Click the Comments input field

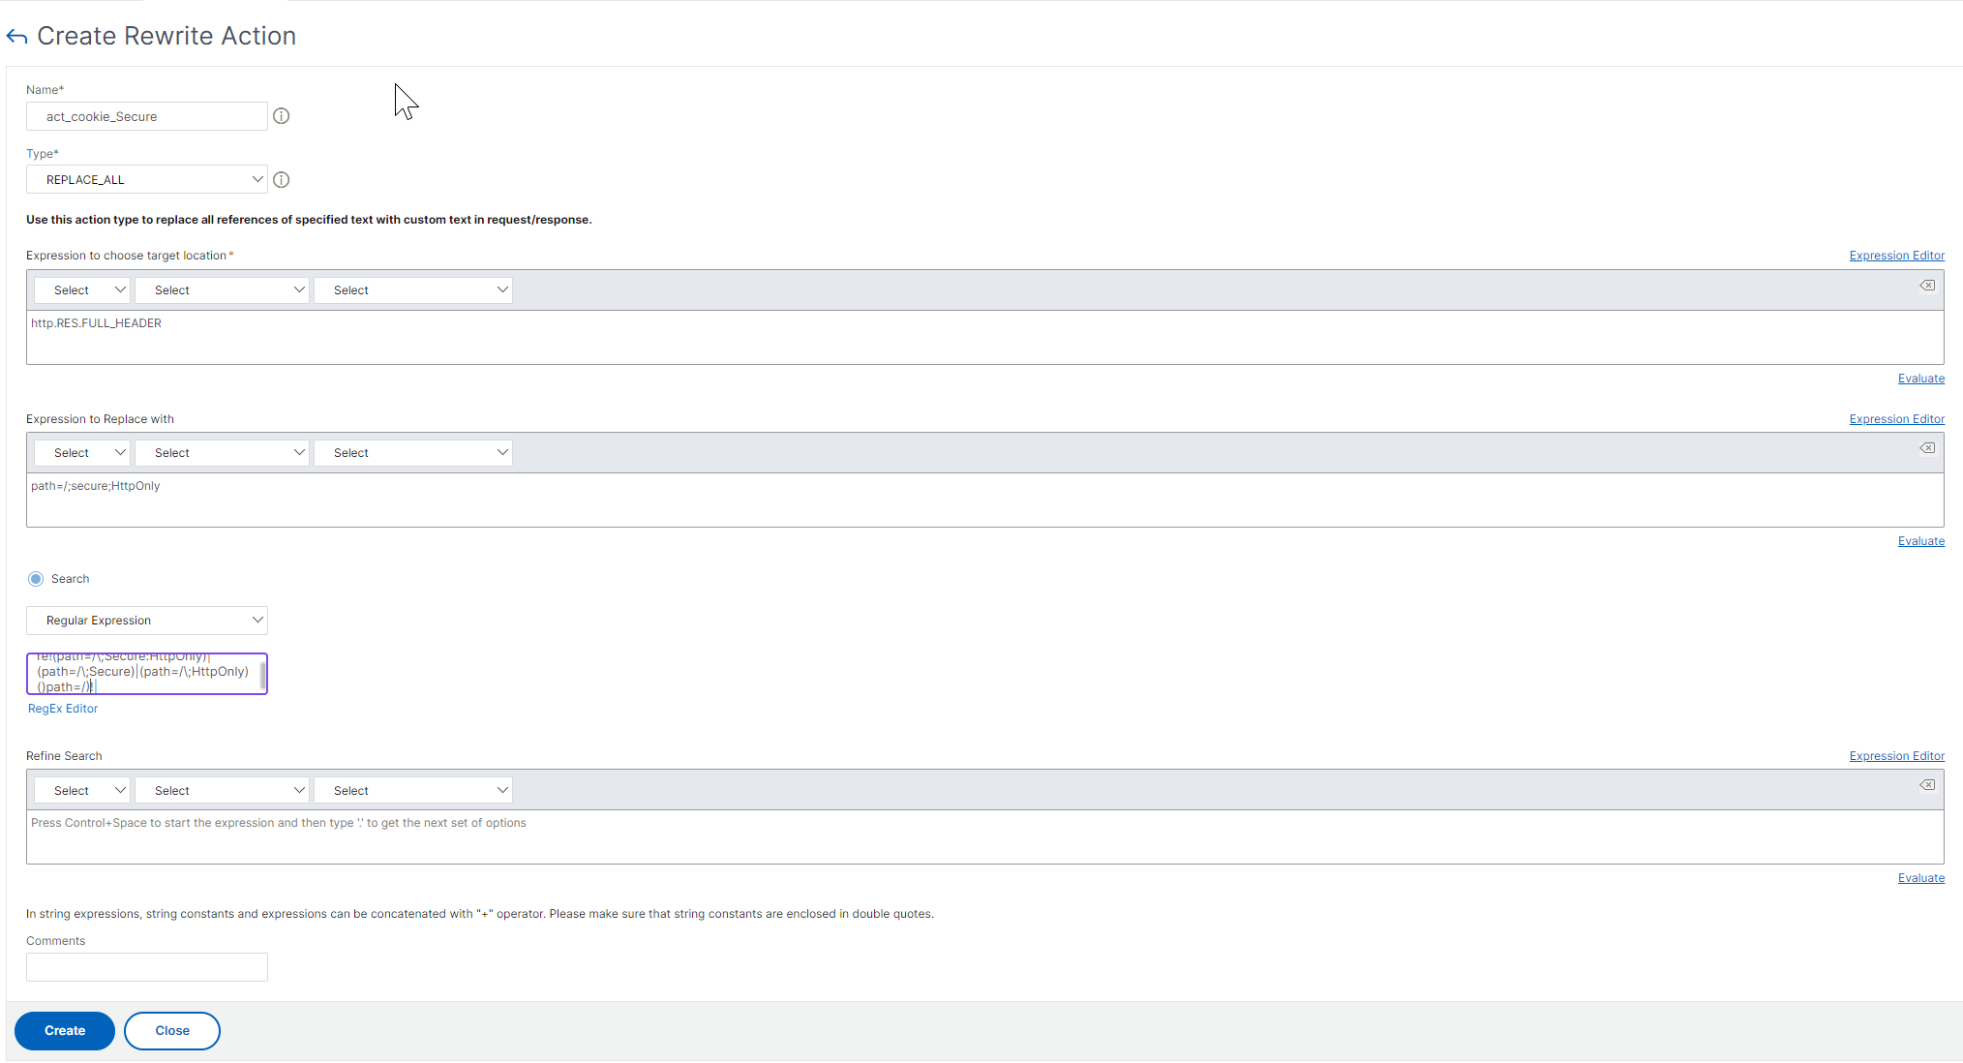tap(146, 966)
